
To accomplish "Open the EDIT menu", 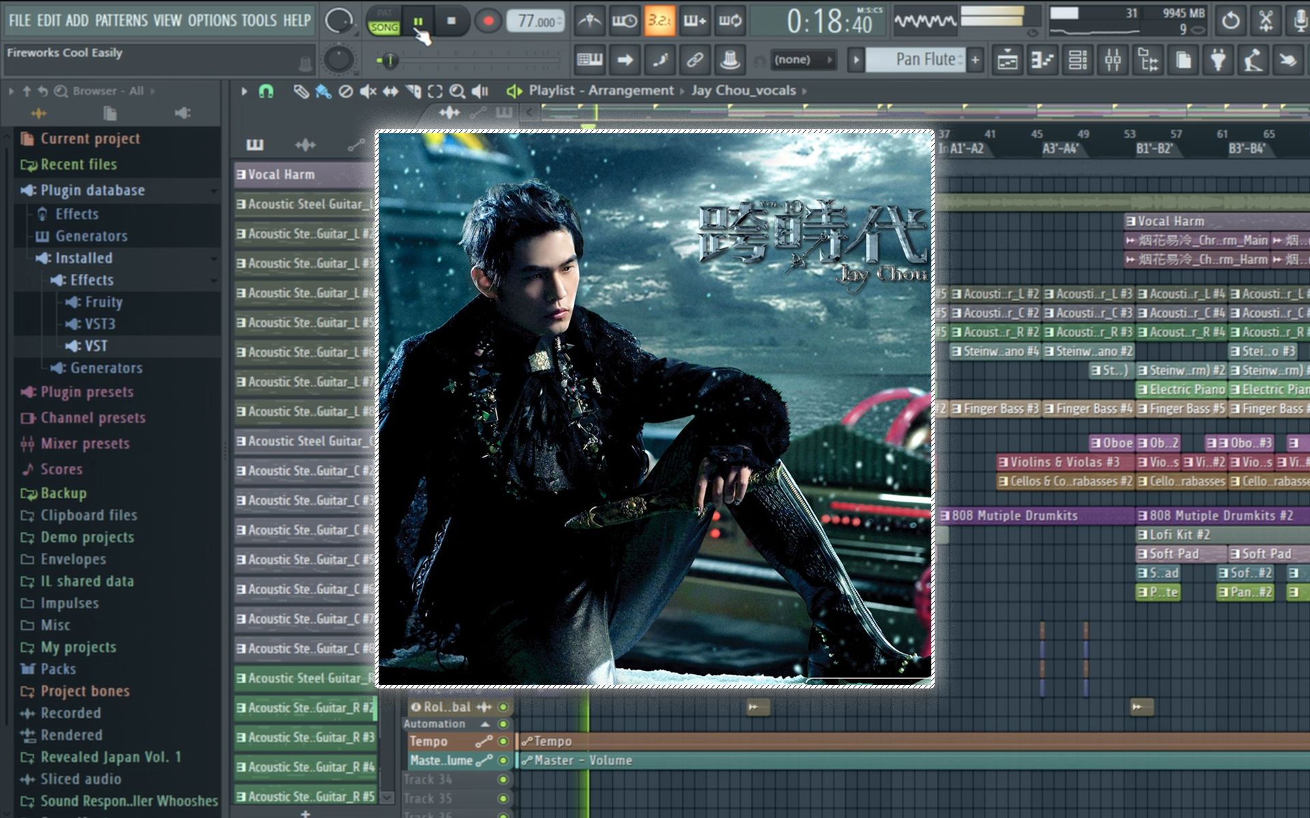I will (48, 20).
